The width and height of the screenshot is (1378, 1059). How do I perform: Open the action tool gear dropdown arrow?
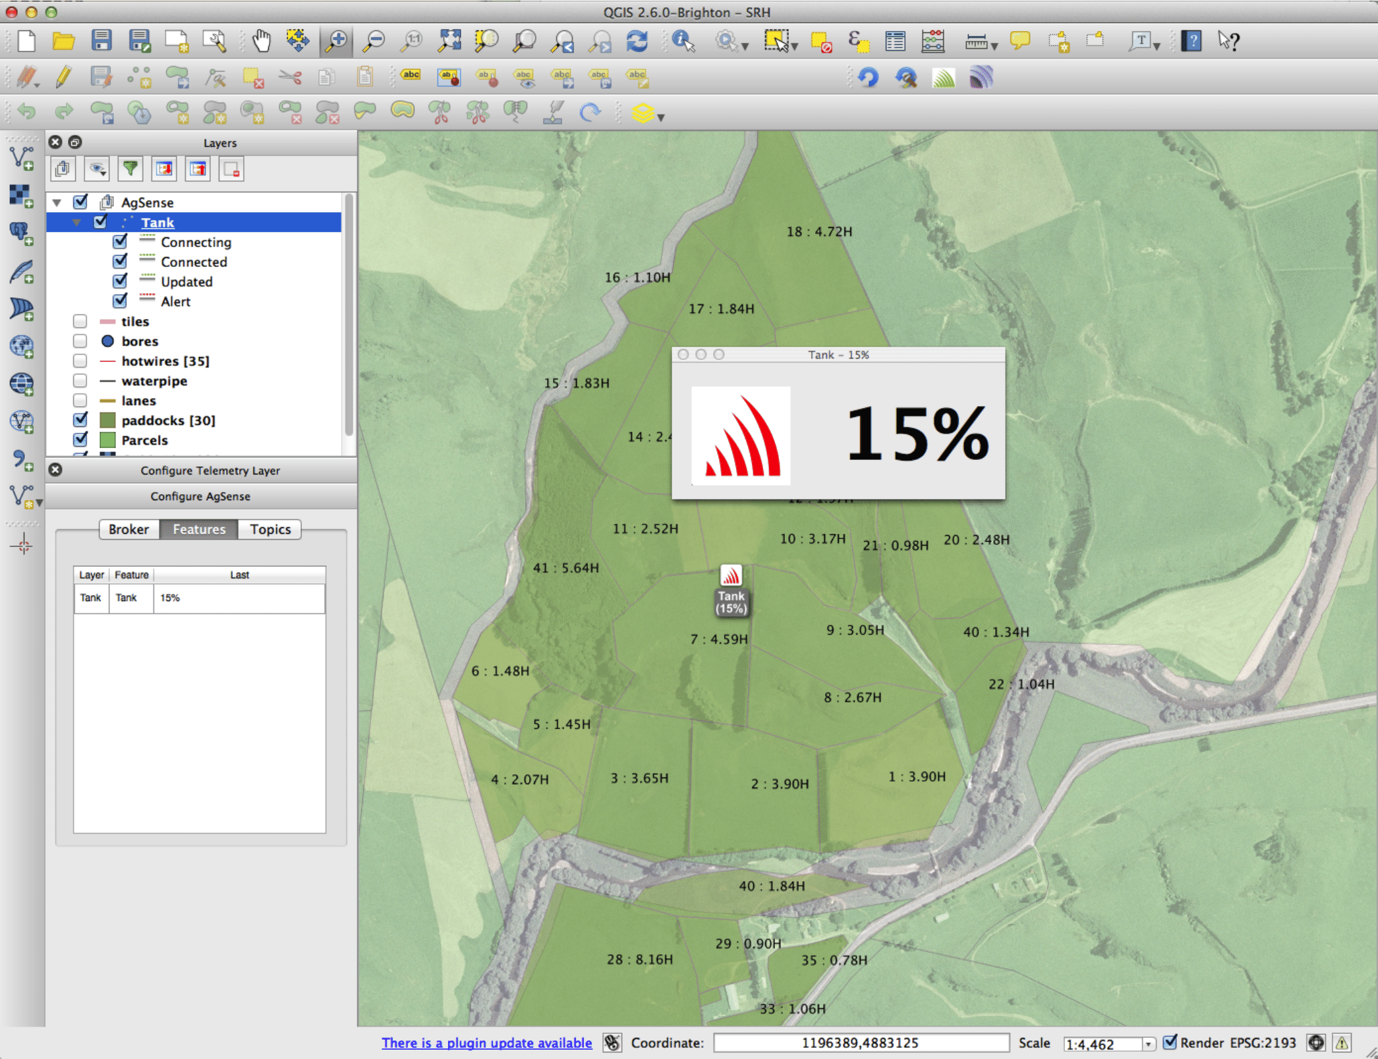[x=745, y=46]
